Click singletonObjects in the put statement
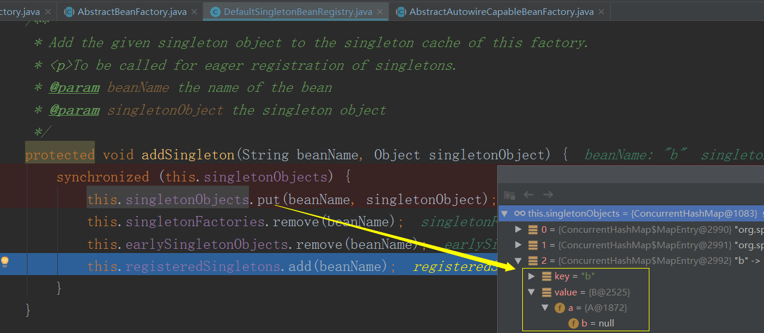This screenshot has width=764, height=333. (x=187, y=199)
